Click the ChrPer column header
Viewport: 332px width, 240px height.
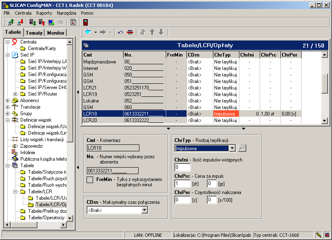pyautogui.click(x=291, y=55)
